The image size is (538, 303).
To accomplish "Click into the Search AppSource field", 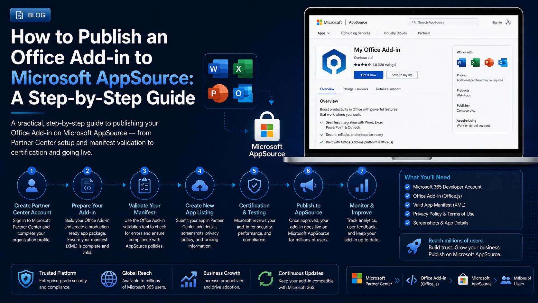I will [443, 22].
